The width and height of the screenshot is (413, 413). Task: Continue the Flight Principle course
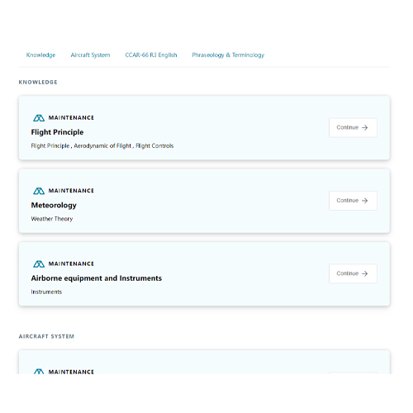coord(353,127)
